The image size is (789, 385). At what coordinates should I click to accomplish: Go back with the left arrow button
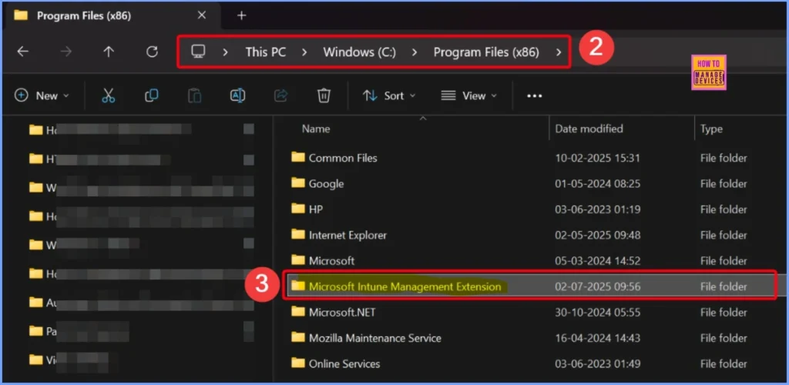click(22, 52)
